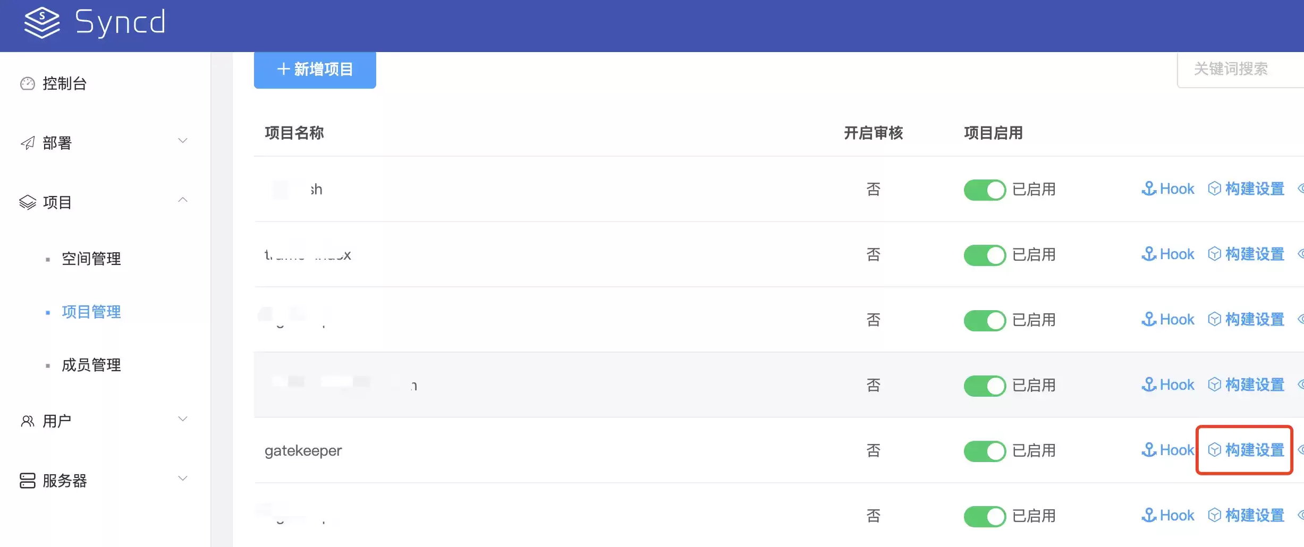1304x547 pixels.
Task: Expand the 用户 menu chevron
Action: pos(183,419)
